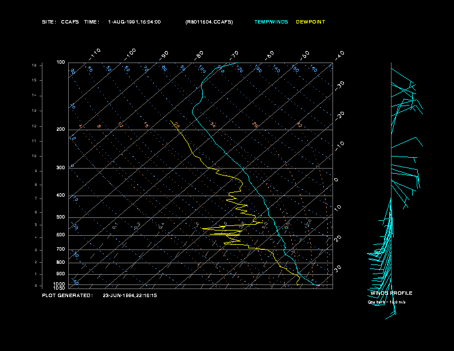The height and width of the screenshot is (351, 454).
Task: Click the -100 temperature axis label
Action: [x=130, y=54]
